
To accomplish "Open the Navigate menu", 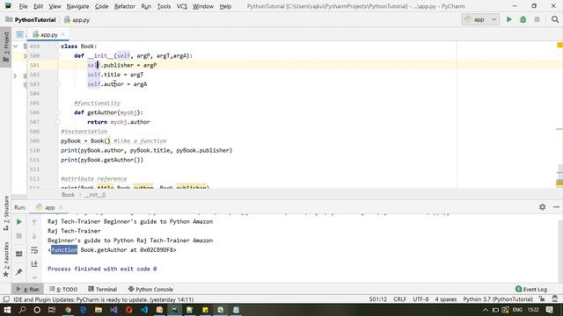I will [77, 6].
